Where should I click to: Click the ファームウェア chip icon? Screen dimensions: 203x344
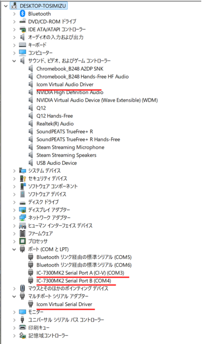22,233
